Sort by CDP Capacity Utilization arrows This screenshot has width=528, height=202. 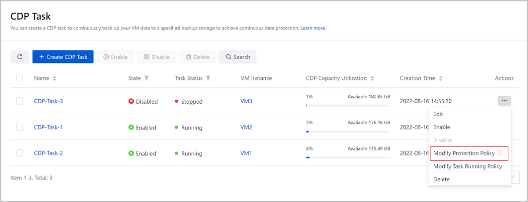pyautogui.click(x=372, y=78)
